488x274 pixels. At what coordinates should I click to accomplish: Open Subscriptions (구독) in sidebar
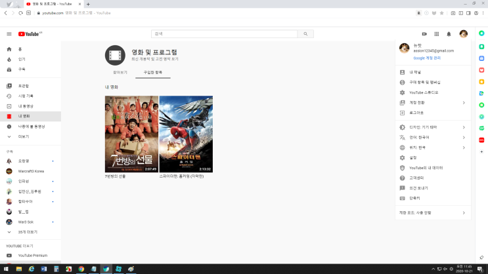pos(30,69)
